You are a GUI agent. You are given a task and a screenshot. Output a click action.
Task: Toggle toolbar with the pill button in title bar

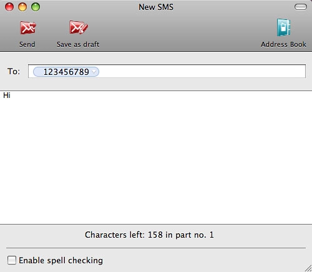coord(301,7)
